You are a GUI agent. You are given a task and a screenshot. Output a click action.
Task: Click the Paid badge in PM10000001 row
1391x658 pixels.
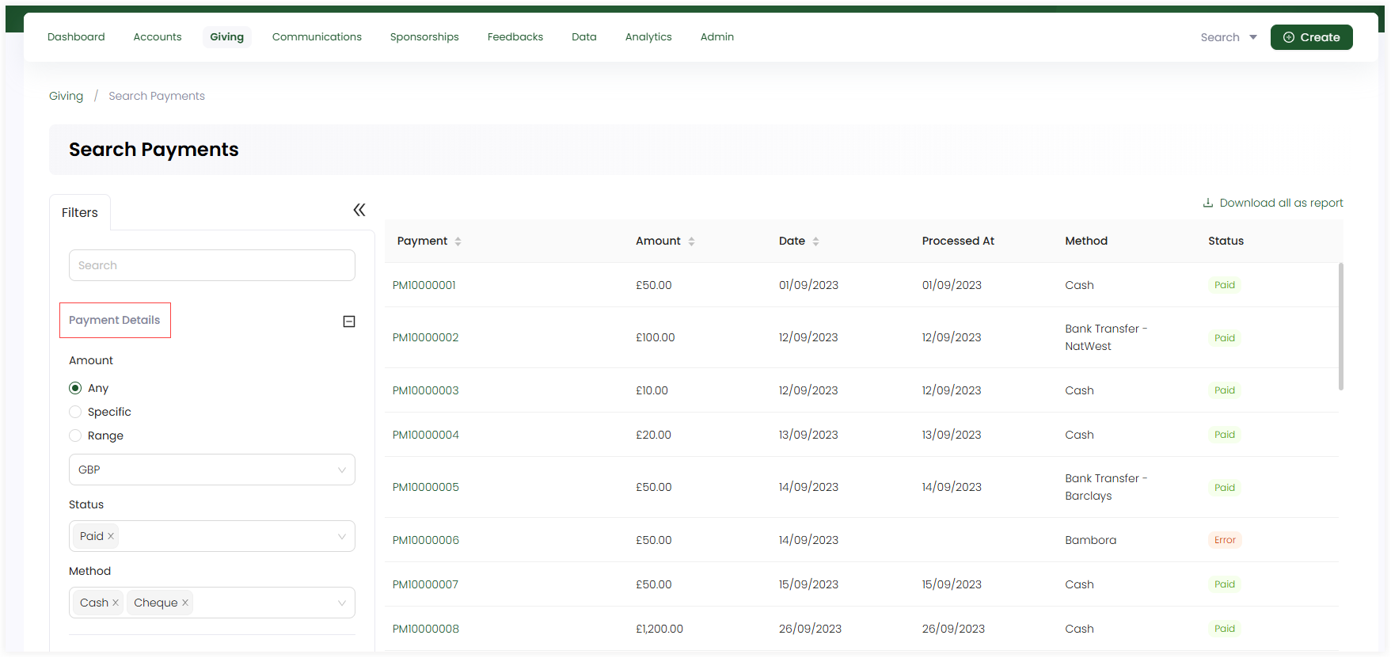click(x=1225, y=285)
